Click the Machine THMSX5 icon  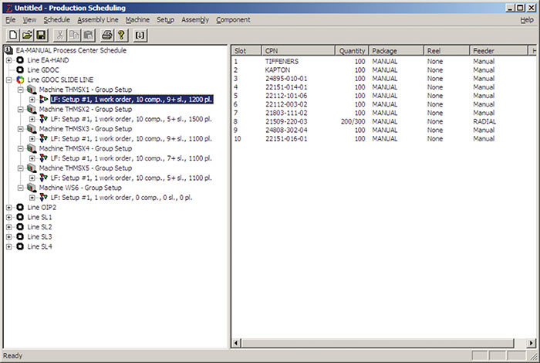coord(32,168)
